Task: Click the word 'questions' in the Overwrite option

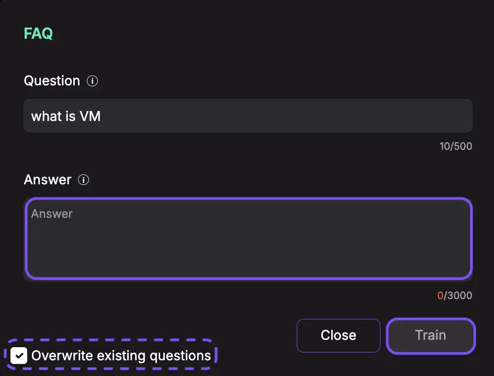Action: (180, 356)
